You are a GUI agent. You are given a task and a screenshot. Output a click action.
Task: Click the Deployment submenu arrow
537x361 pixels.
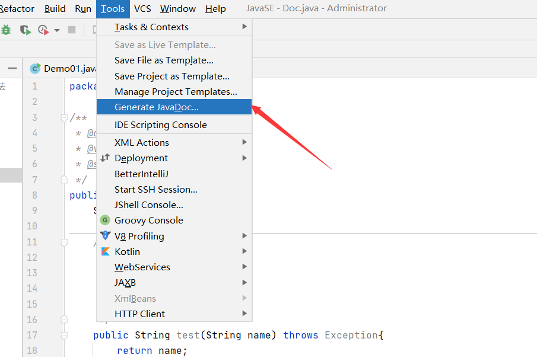[x=244, y=158]
